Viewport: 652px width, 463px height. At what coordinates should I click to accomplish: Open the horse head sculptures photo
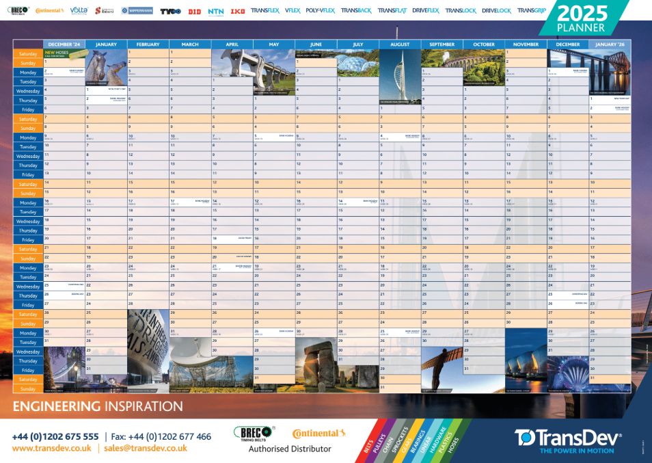pos(107,68)
